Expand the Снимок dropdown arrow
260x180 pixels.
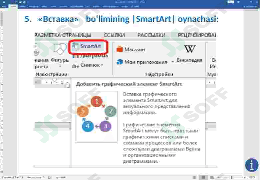[102, 65]
